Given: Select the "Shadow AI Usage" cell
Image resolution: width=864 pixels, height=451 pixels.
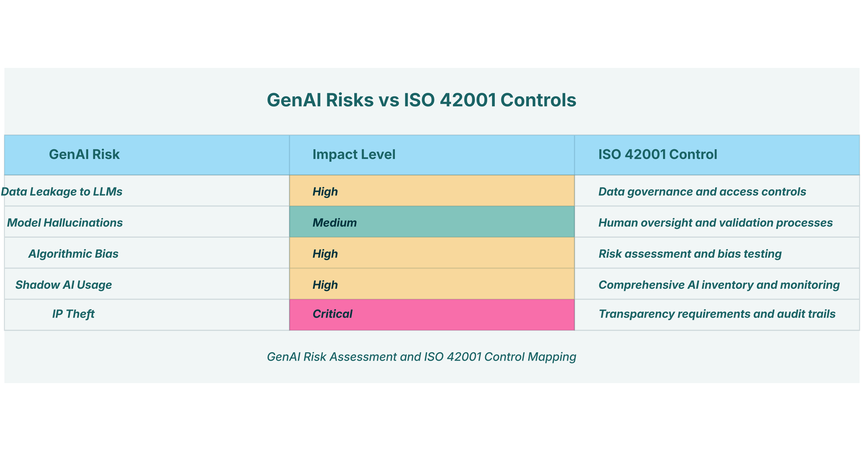Looking at the screenshot, I should (63, 285).
